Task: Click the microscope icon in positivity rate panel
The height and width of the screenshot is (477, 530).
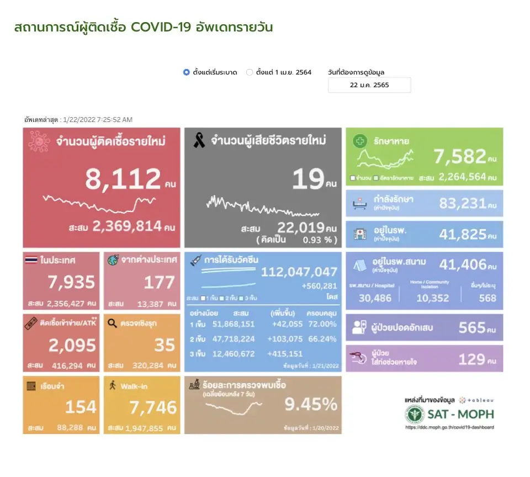Action: pyautogui.click(x=194, y=384)
